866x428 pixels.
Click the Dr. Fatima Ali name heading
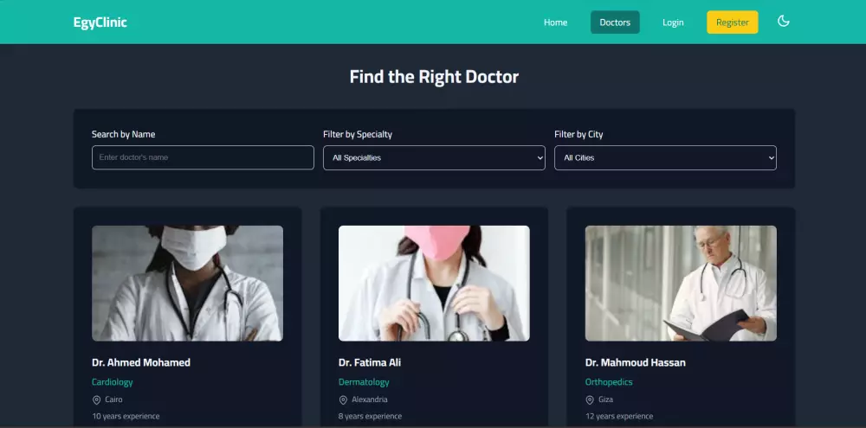tap(370, 362)
